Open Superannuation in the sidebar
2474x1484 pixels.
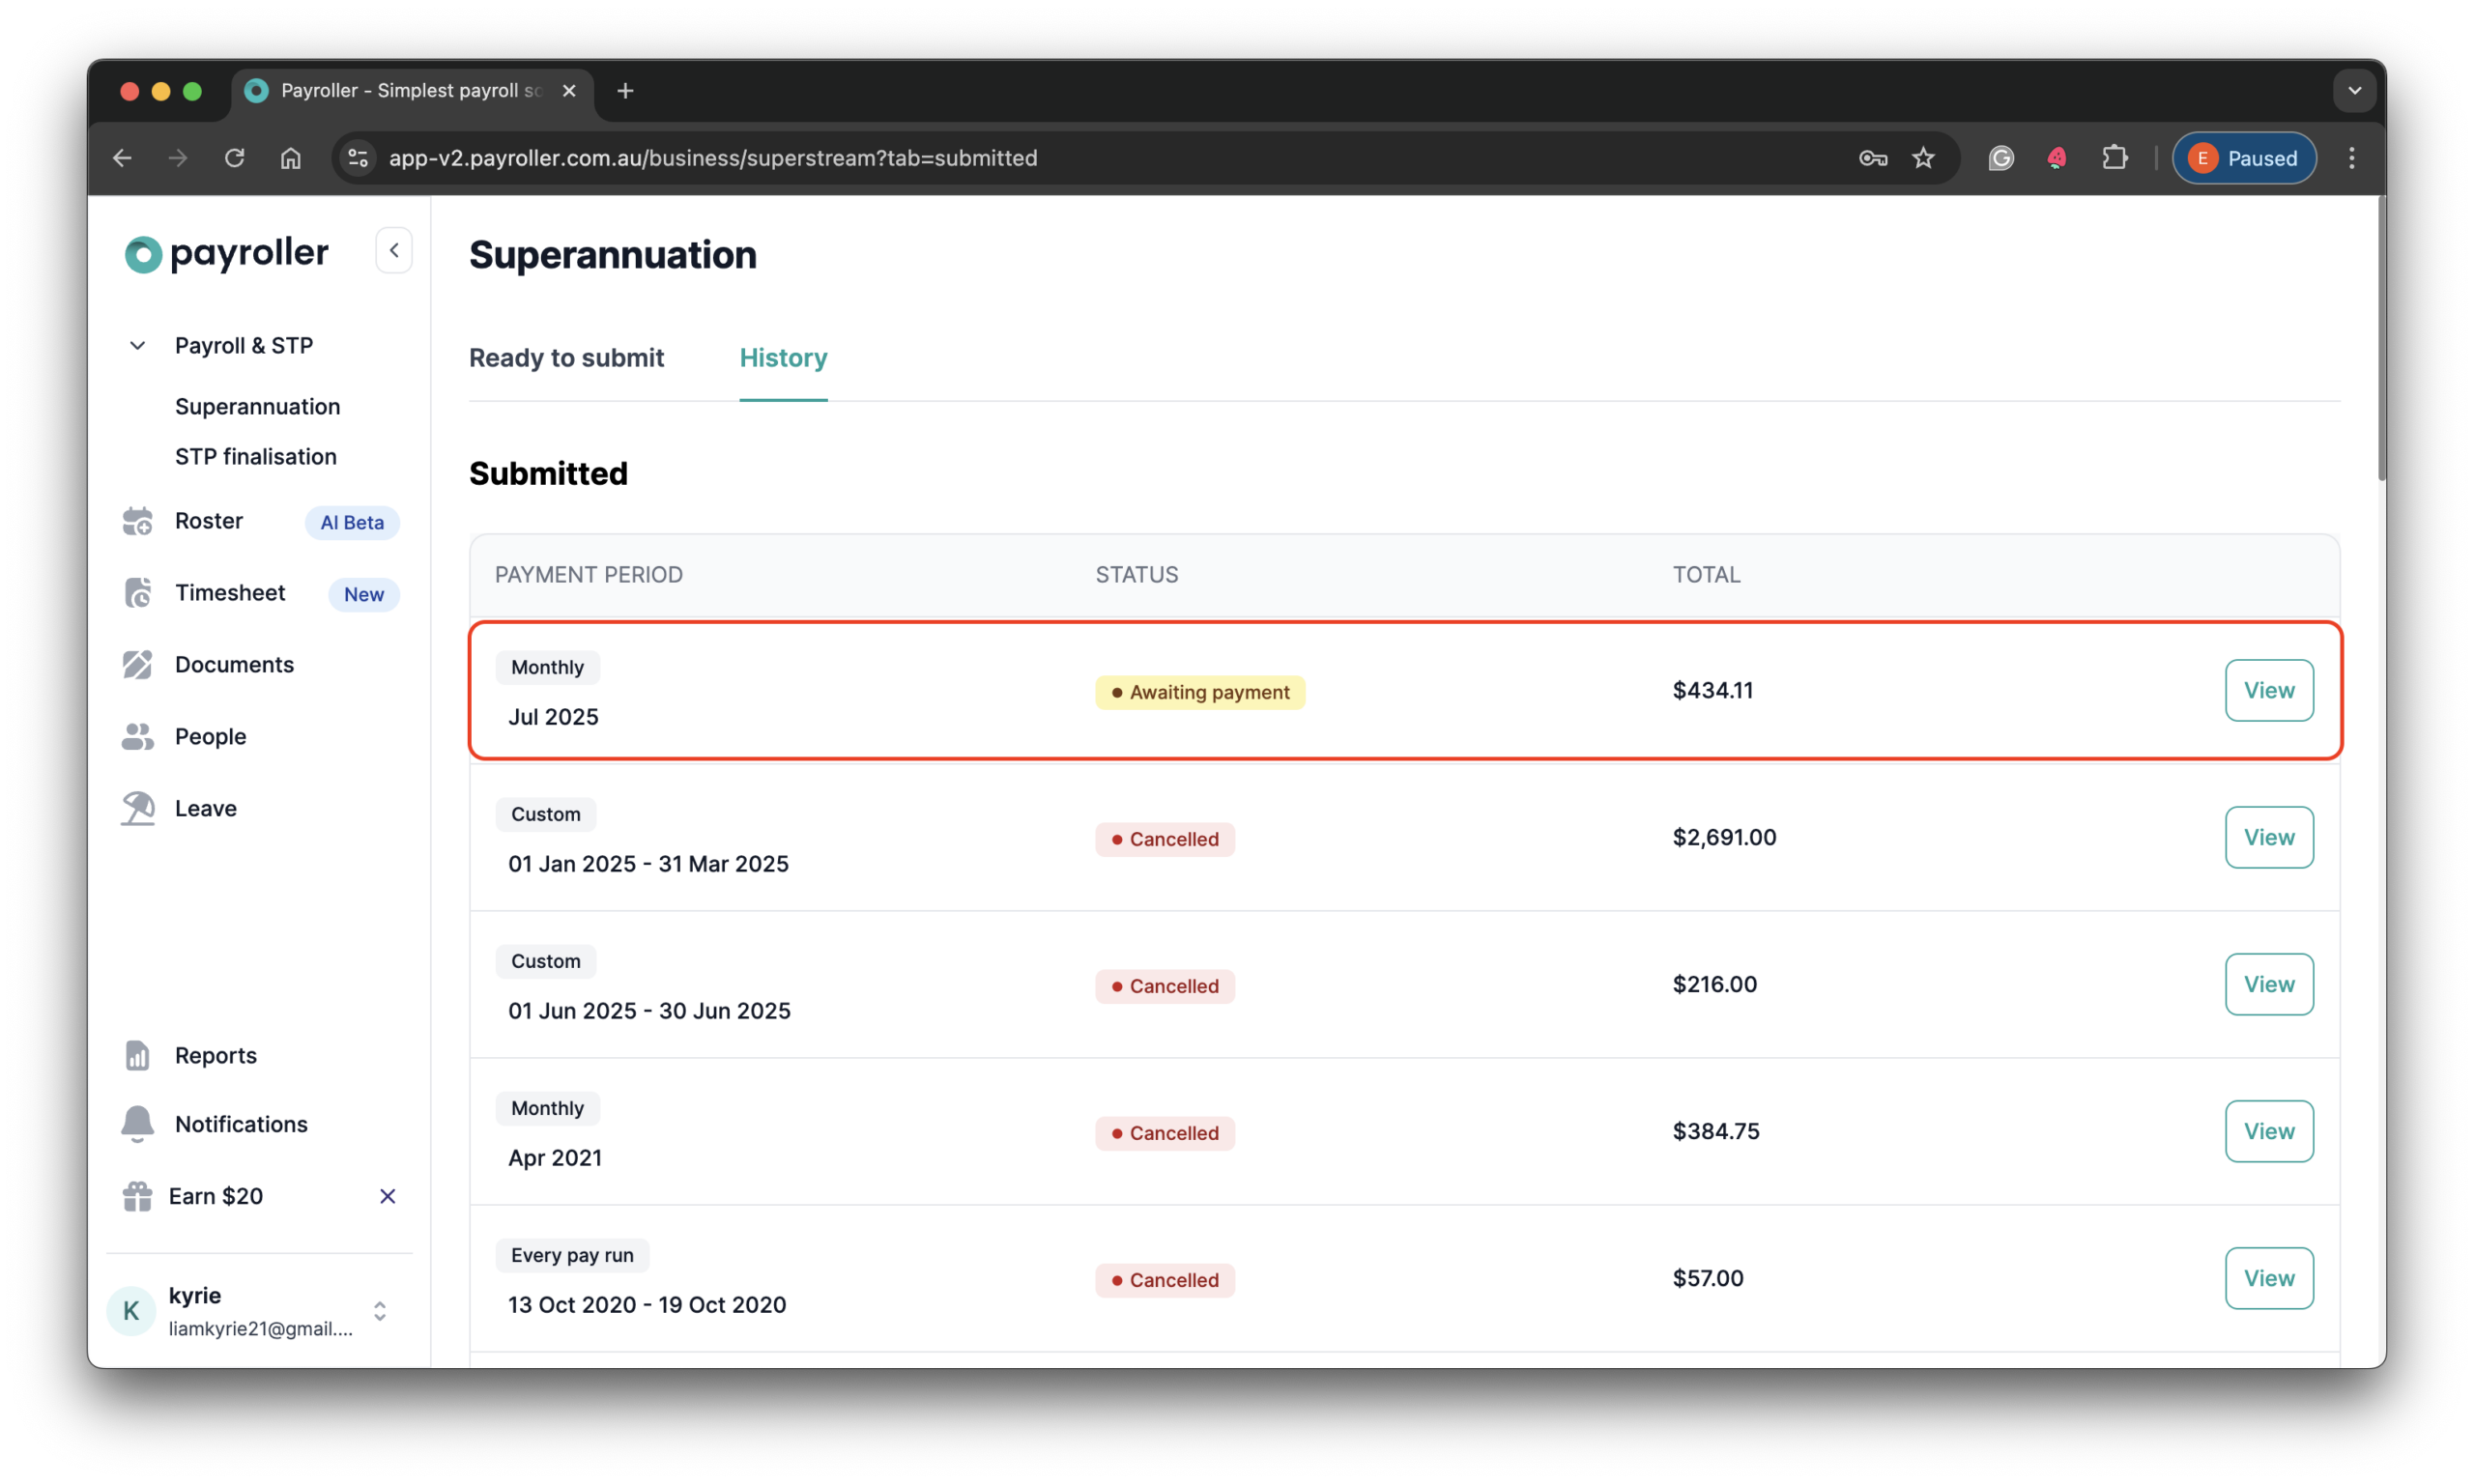point(257,407)
